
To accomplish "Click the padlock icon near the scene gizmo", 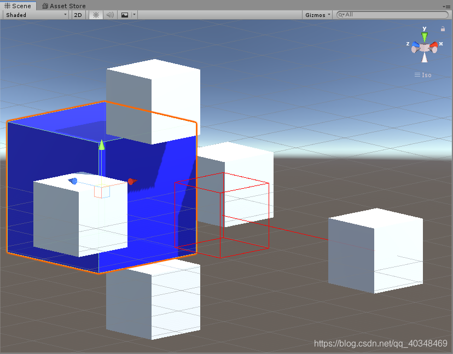I will click(x=444, y=27).
